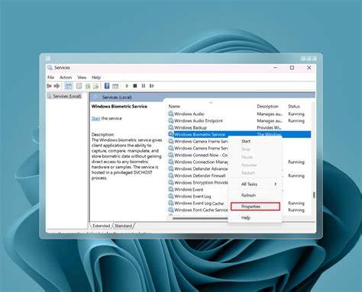Click the icon in the Services (Local) header

pos(95,97)
